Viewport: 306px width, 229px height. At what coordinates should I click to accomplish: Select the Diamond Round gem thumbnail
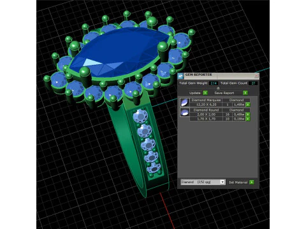185,112
